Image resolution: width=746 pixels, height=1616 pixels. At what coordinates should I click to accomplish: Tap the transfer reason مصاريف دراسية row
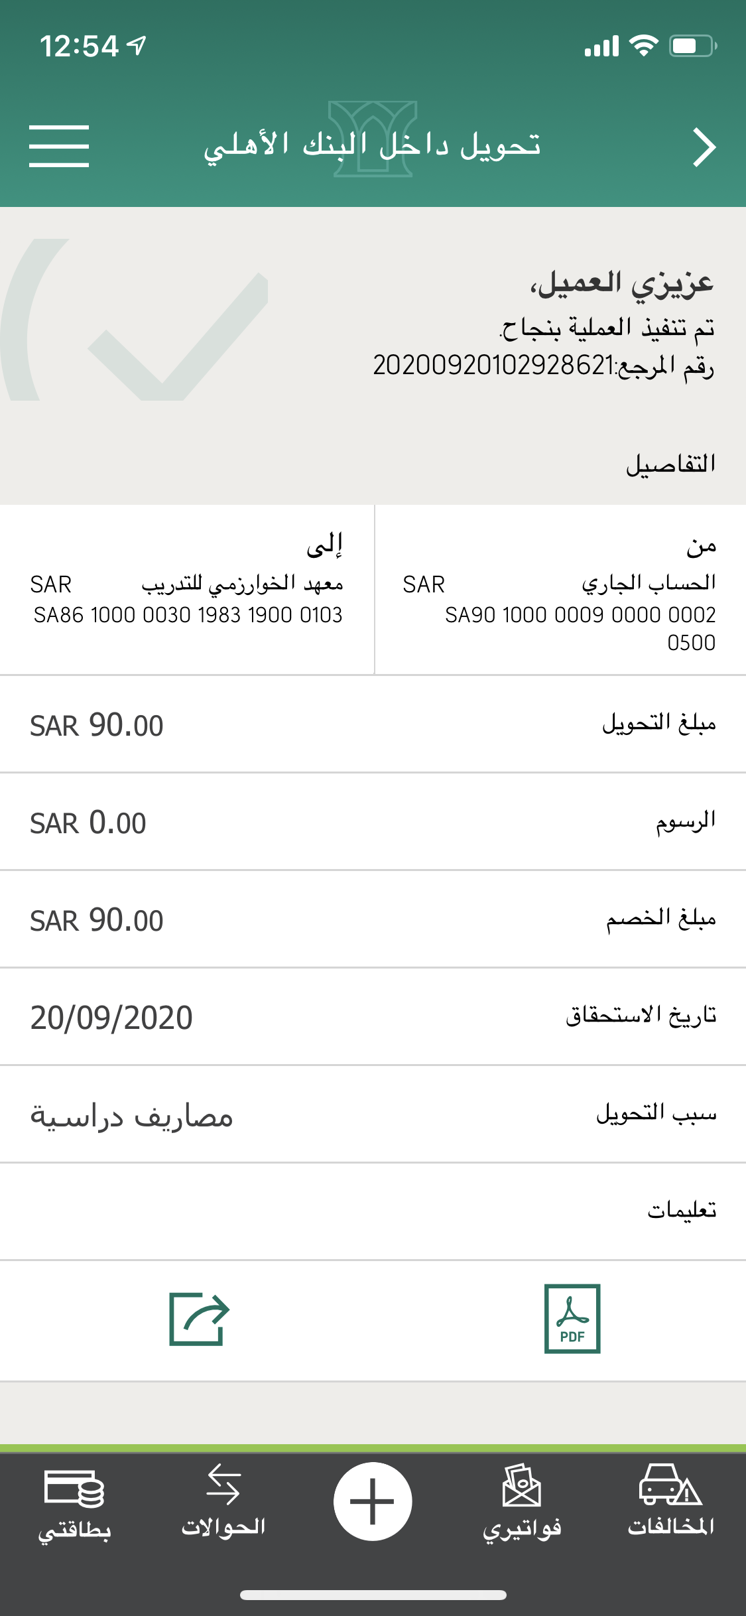pos(373,1114)
